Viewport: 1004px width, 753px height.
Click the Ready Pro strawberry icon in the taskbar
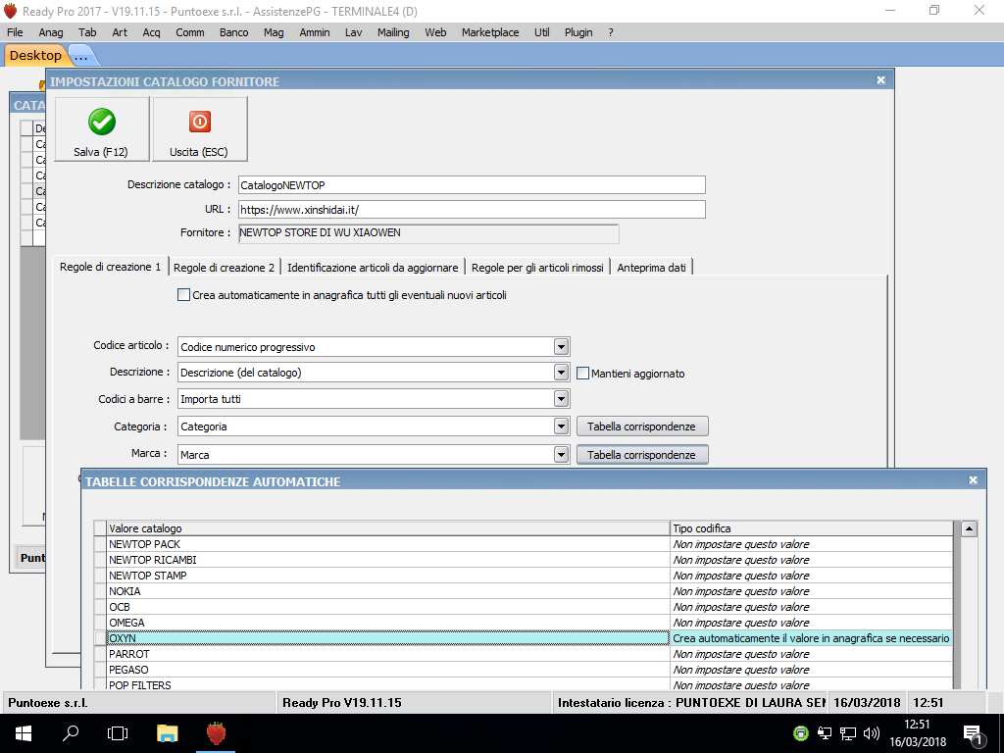coord(217,733)
